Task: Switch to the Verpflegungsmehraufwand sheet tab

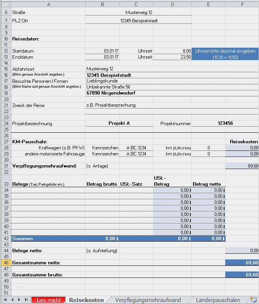Action: (x=148, y=300)
